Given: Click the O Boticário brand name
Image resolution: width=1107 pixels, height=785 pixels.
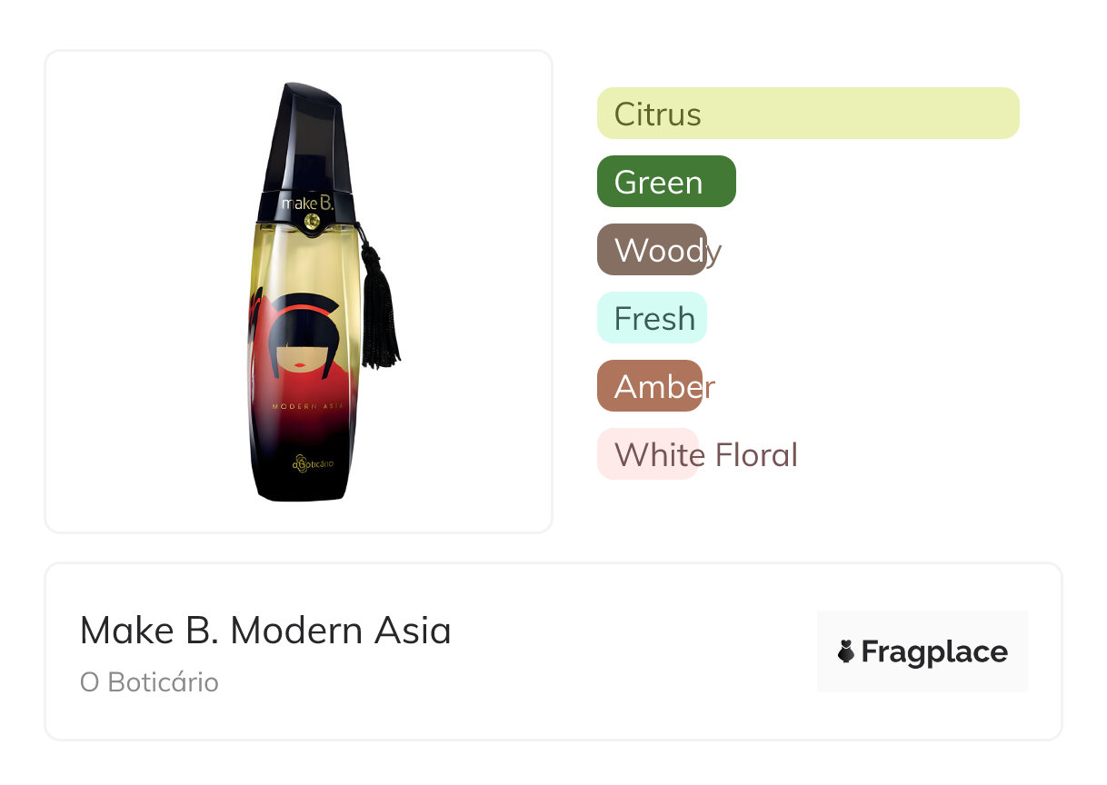Looking at the screenshot, I should click(149, 682).
